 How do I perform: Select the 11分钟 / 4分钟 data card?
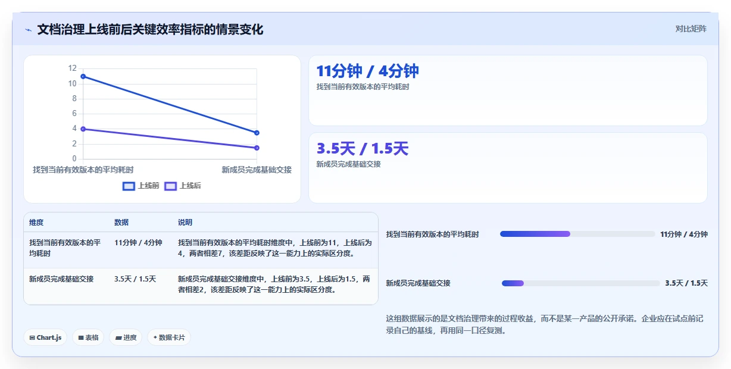(508, 90)
